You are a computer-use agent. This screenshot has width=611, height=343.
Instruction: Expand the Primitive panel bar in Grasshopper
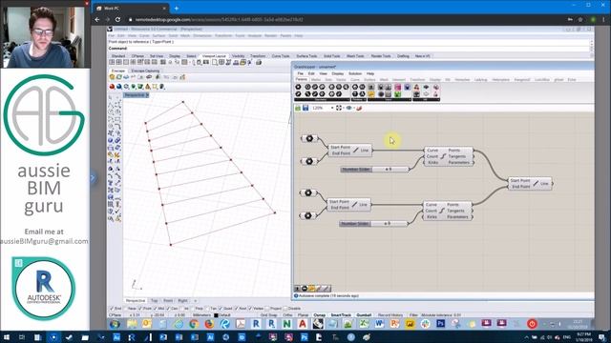coord(359,100)
